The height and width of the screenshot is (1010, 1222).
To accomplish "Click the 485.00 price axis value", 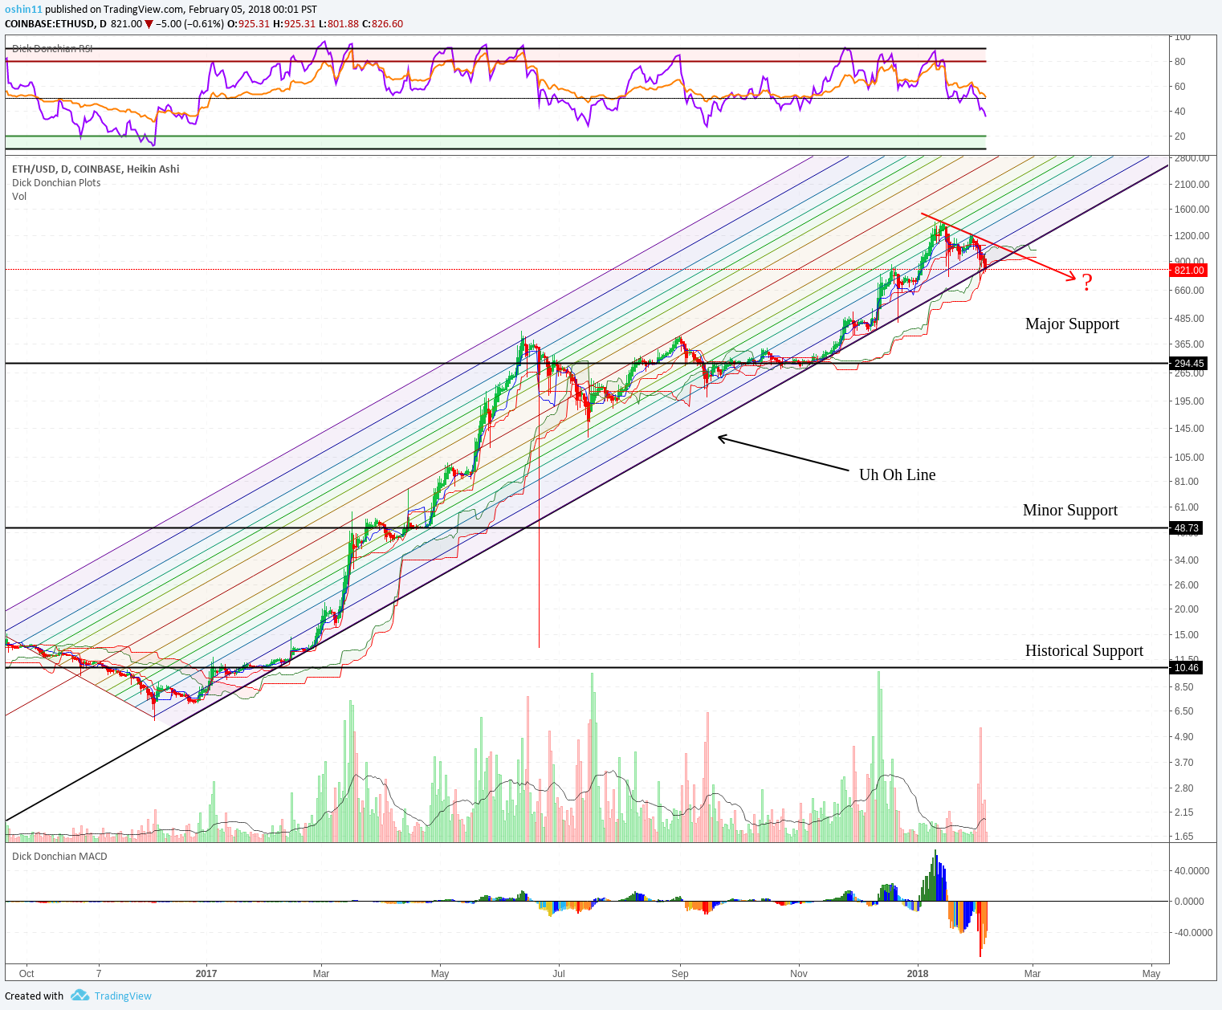I will (x=1189, y=318).
